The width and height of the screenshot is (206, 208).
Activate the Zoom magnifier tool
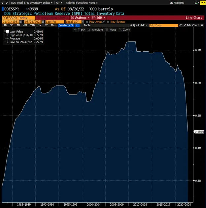tap(124, 30)
